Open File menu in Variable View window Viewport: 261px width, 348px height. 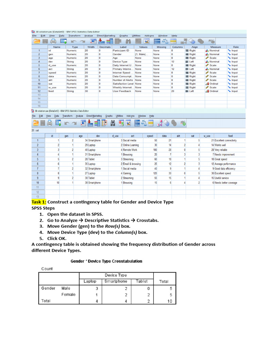tap(34, 35)
